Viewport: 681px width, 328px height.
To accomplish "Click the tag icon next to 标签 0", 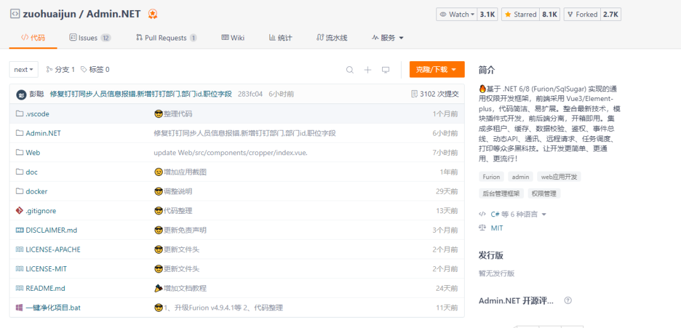I will pos(84,69).
